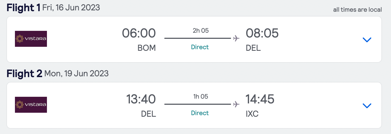Click the BOM airport code

pyautogui.click(x=146, y=48)
